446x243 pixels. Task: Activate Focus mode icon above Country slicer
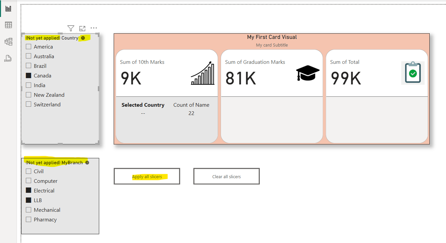point(82,28)
